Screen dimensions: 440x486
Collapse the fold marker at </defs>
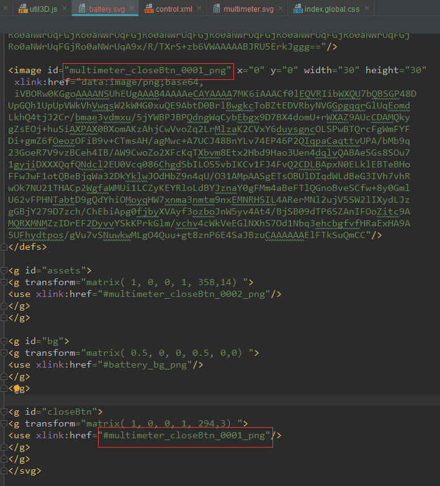[4, 247]
